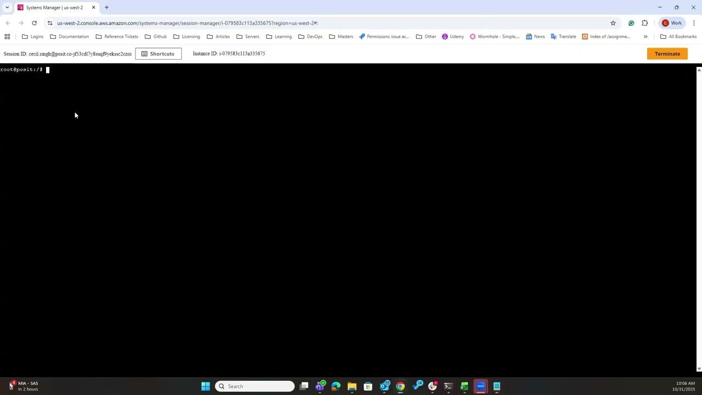This screenshot has width=702, height=395.
Task: Click the browser back arrow
Action: click(x=8, y=23)
